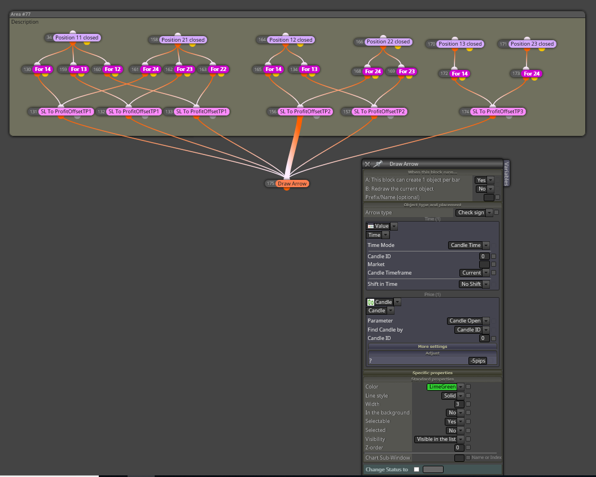Viewport: 596px width, 477px height.
Task: Select the Position 11 closed block
Action: tap(76, 38)
